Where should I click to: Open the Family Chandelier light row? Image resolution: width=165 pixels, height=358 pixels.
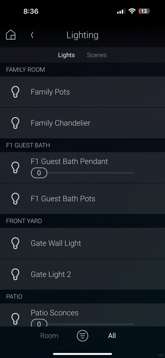point(82,123)
